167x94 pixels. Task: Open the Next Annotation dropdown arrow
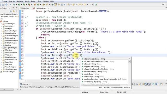(x=71, y=5)
